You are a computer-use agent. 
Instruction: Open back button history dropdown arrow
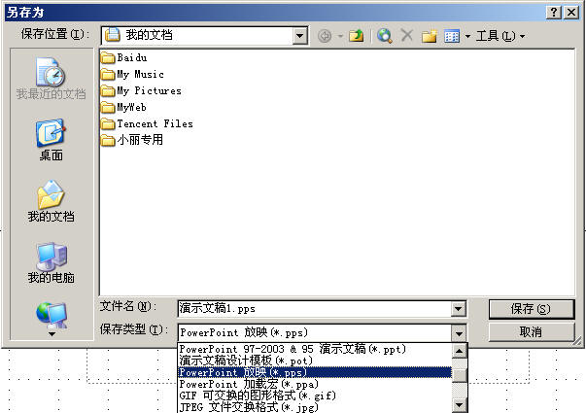340,36
